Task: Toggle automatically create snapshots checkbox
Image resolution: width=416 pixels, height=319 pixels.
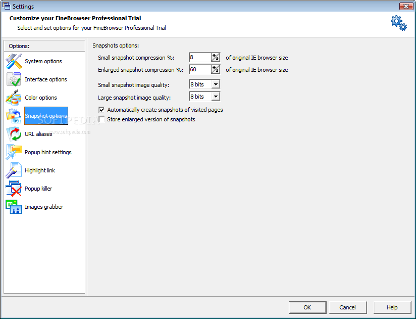Action: tap(101, 110)
